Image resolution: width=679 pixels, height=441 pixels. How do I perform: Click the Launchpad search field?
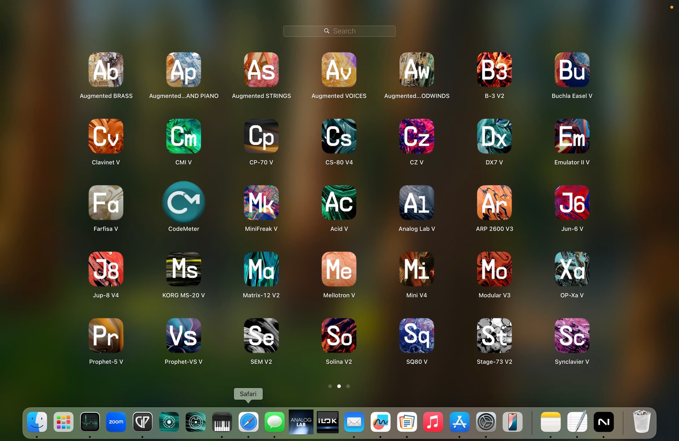point(339,31)
